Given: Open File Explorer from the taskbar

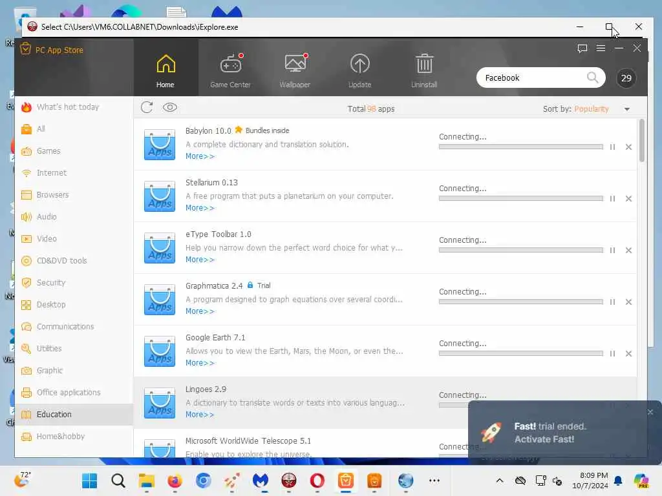Looking at the screenshot, I should pos(147,480).
